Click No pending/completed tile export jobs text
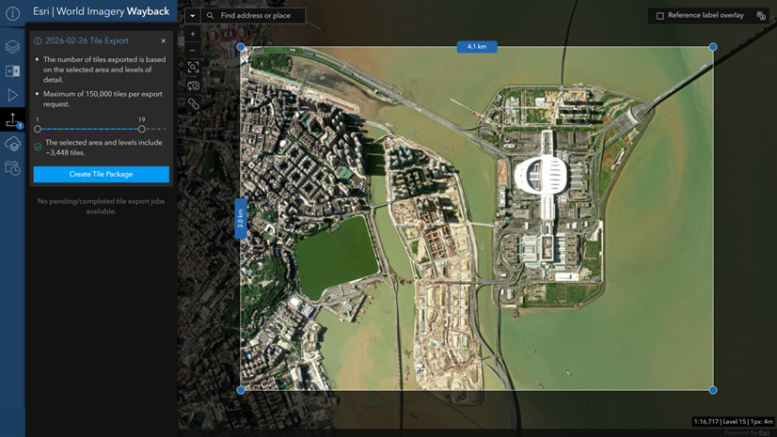 click(x=101, y=207)
